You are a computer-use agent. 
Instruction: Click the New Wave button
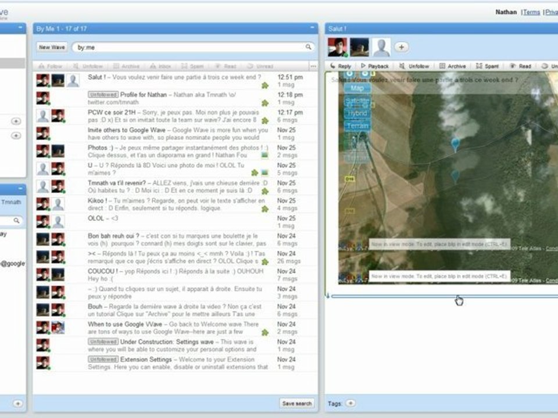click(52, 47)
